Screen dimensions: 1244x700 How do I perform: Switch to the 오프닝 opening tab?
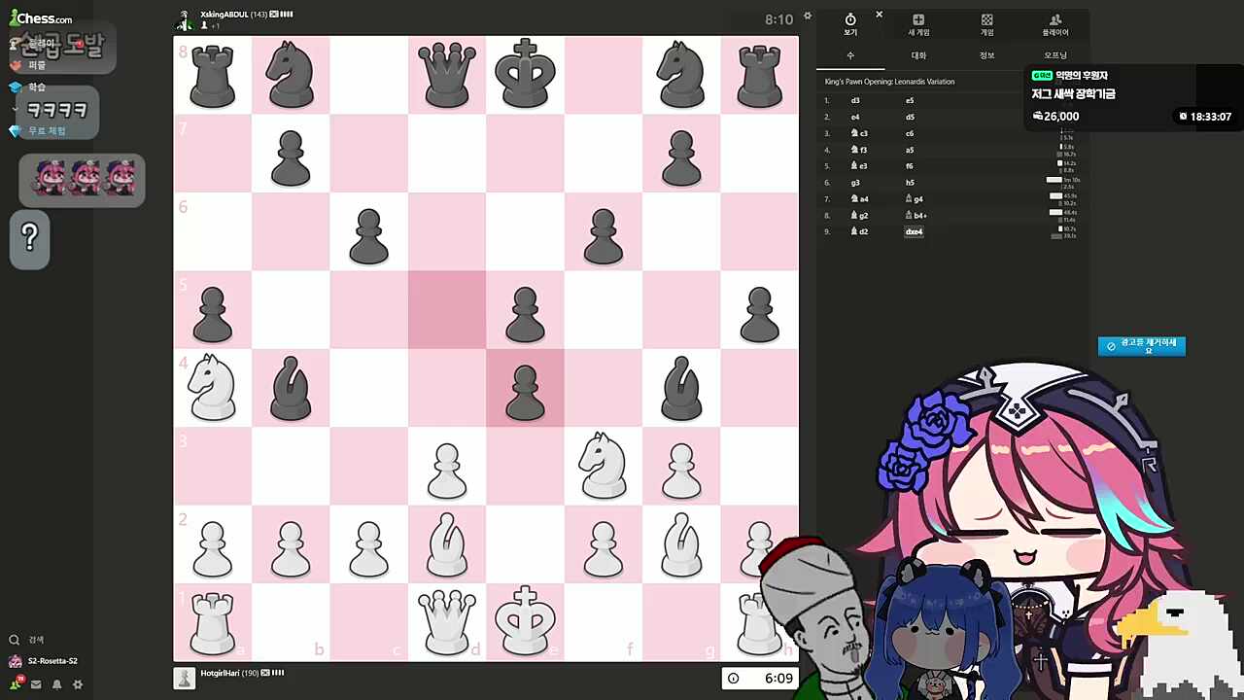[1055, 55]
